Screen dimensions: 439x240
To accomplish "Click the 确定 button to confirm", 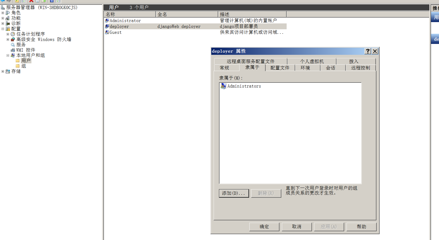I will 264,226.
